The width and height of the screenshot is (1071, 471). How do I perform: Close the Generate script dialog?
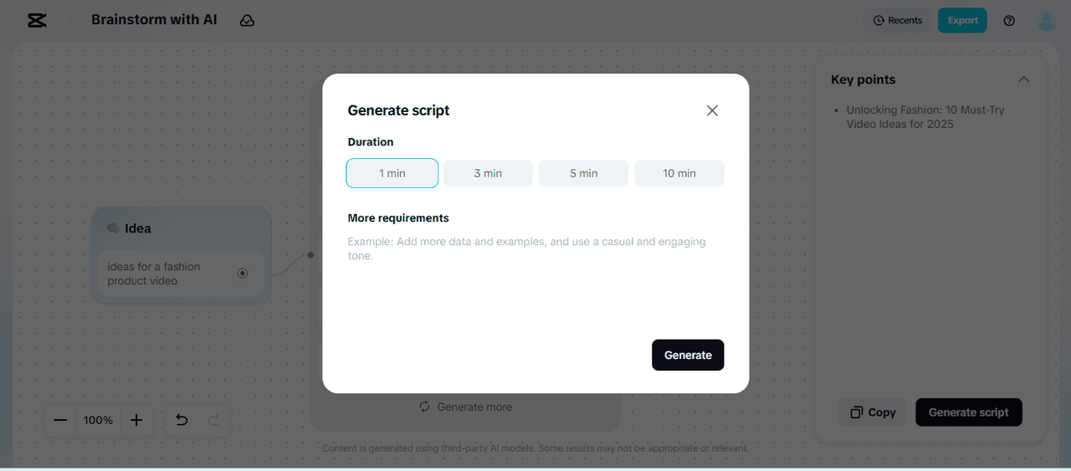[x=712, y=110]
